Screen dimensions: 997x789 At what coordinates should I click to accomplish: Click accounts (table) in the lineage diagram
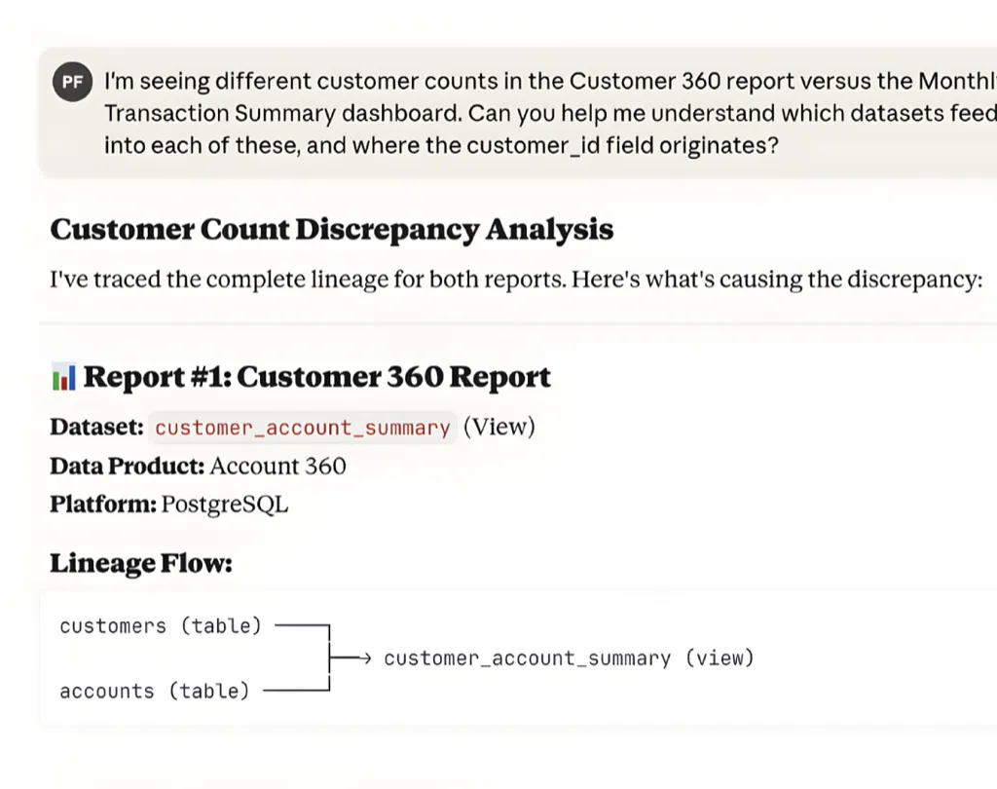pyautogui.click(x=155, y=692)
